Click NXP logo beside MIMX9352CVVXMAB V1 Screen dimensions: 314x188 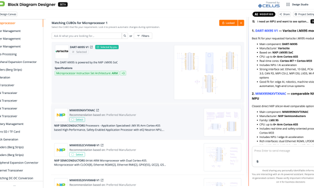pos(61,150)
